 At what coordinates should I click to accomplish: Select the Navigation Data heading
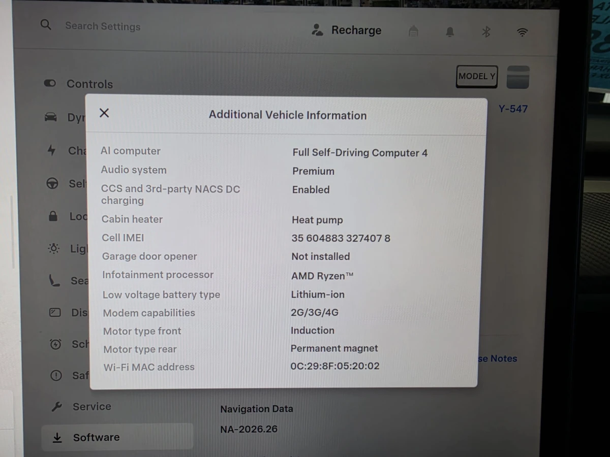coord(256,409)
